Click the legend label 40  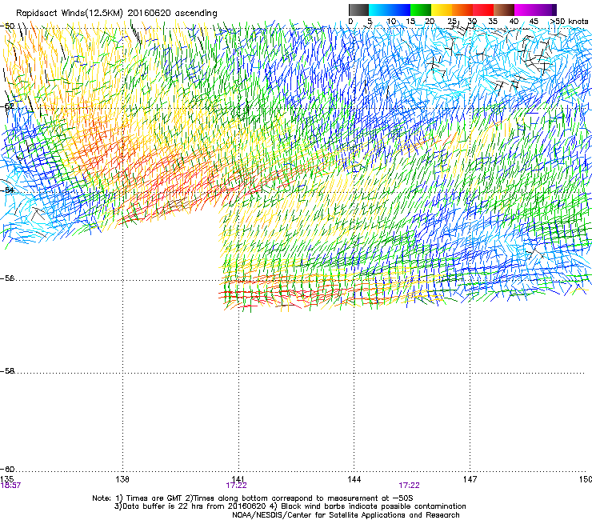[x=514, y=22]
